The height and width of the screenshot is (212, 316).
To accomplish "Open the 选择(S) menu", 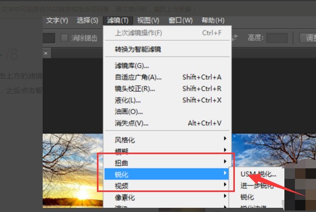I will pos(87,21).
